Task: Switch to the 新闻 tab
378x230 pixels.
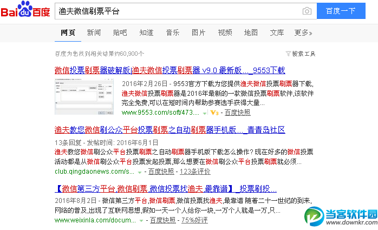Action: point(94,32)
